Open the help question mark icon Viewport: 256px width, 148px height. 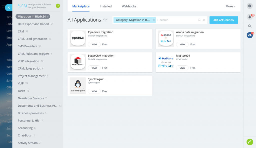[249, 6]
